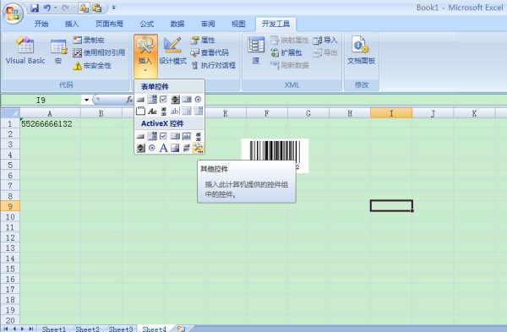This screenshot has height=332, width=507.
Task: Insert ActiveX image control
Action: tap(175, 148)
